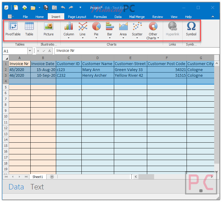Switch to the Text view
Image resolution: width=222 pixels, height=202 pixels.
pyautogui.click(x=37, y=187)
